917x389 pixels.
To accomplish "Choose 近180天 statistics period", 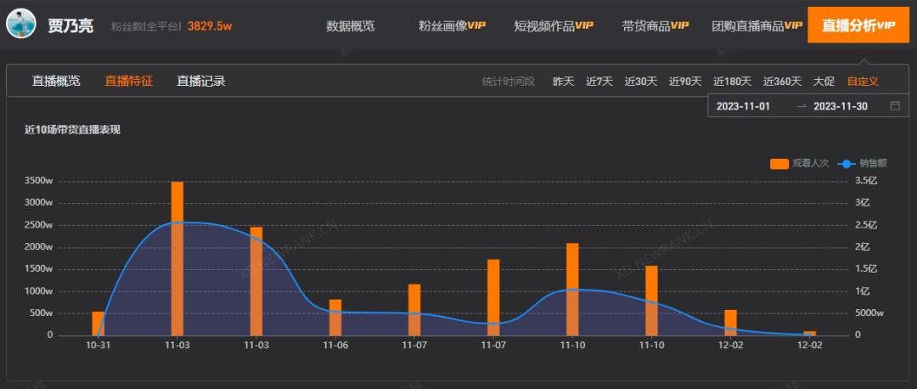I will (732, 82).
